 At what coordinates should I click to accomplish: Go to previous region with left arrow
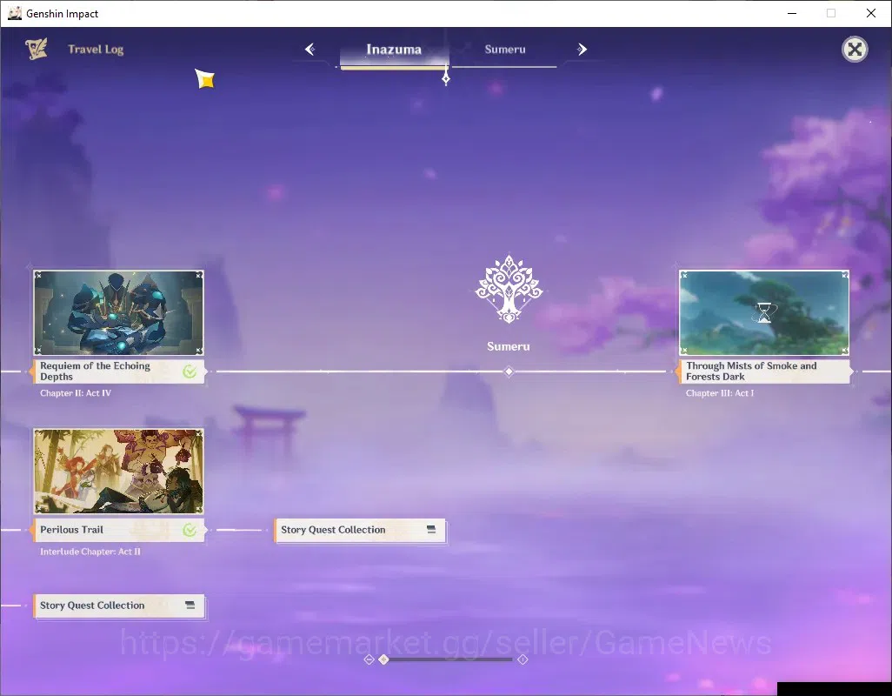[310, 50]
